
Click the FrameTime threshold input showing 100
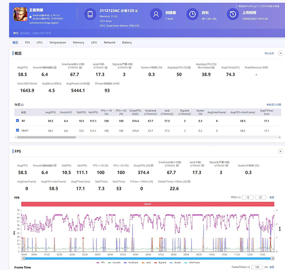pos(256,268)
